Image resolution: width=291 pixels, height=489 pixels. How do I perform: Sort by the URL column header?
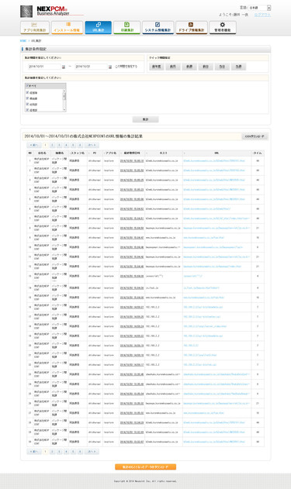(217, 153)
